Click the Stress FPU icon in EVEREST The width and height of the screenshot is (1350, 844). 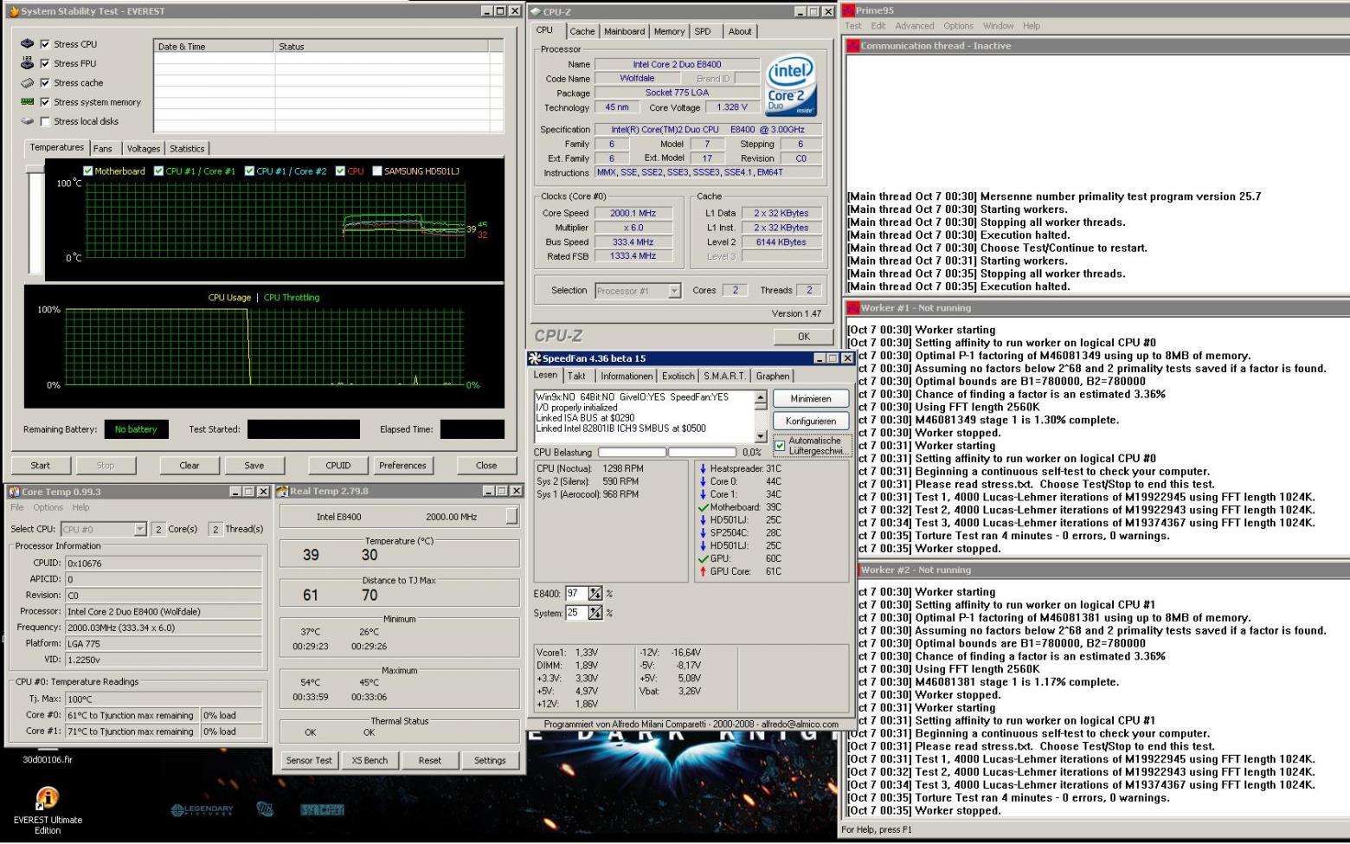click(x=28, y=63)
